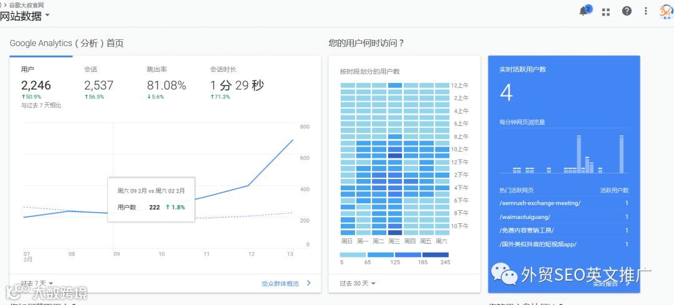The height and width of the screenshot is (305, 674).
Task: Click the 1 分 29 秒 session duration value
Action: pyautogui.click(x=237, y=85)
